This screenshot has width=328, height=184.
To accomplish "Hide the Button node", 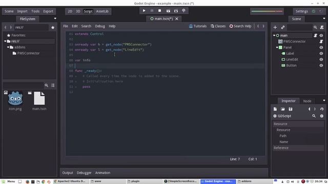I will (321, 65).
